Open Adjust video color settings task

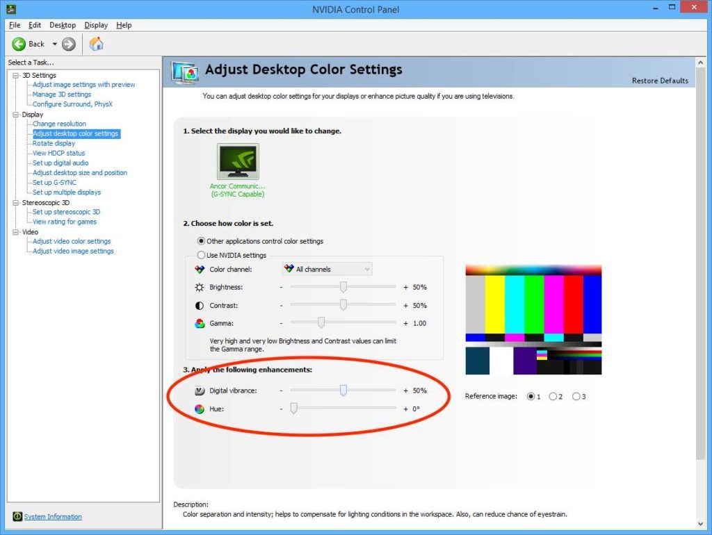point(72,241)
